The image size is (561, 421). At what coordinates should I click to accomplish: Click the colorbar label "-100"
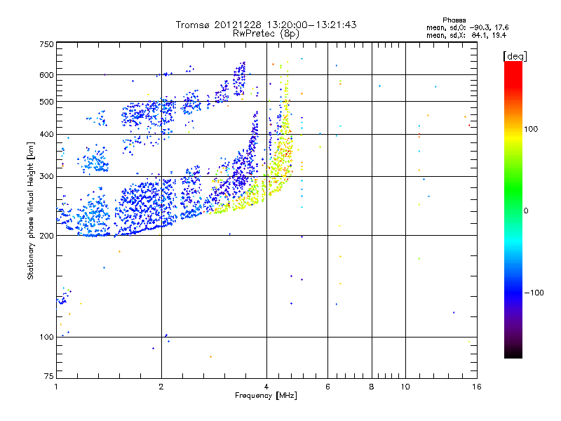pos(534,293)
